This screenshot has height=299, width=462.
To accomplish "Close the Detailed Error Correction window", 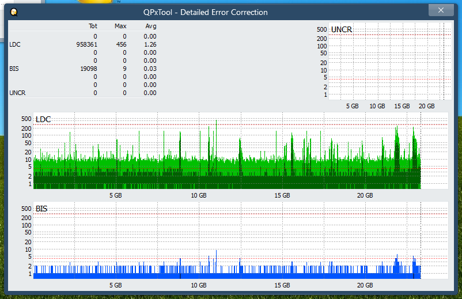I will [x=441, y=10].
